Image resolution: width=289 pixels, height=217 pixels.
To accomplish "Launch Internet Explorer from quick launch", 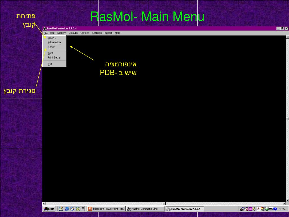I will [x=67, y=209].
